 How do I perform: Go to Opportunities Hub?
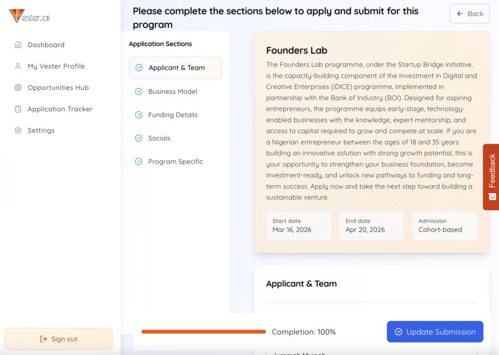tap(58, 88)
